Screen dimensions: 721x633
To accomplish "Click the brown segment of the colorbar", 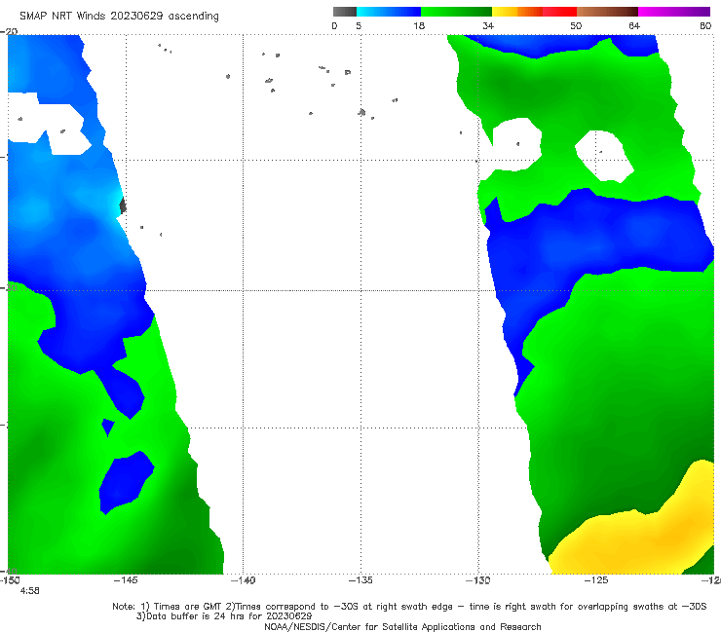I will click(x=607, y=12).
